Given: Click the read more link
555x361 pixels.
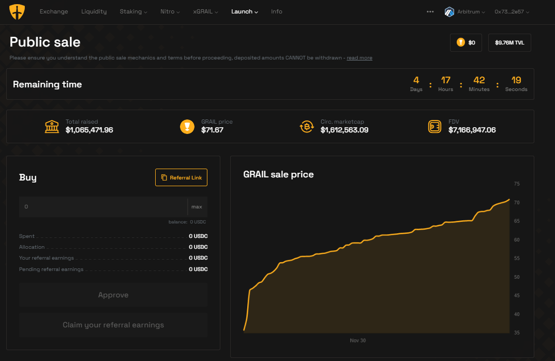Looking at the screenshot, I should [x=359, y=58].
